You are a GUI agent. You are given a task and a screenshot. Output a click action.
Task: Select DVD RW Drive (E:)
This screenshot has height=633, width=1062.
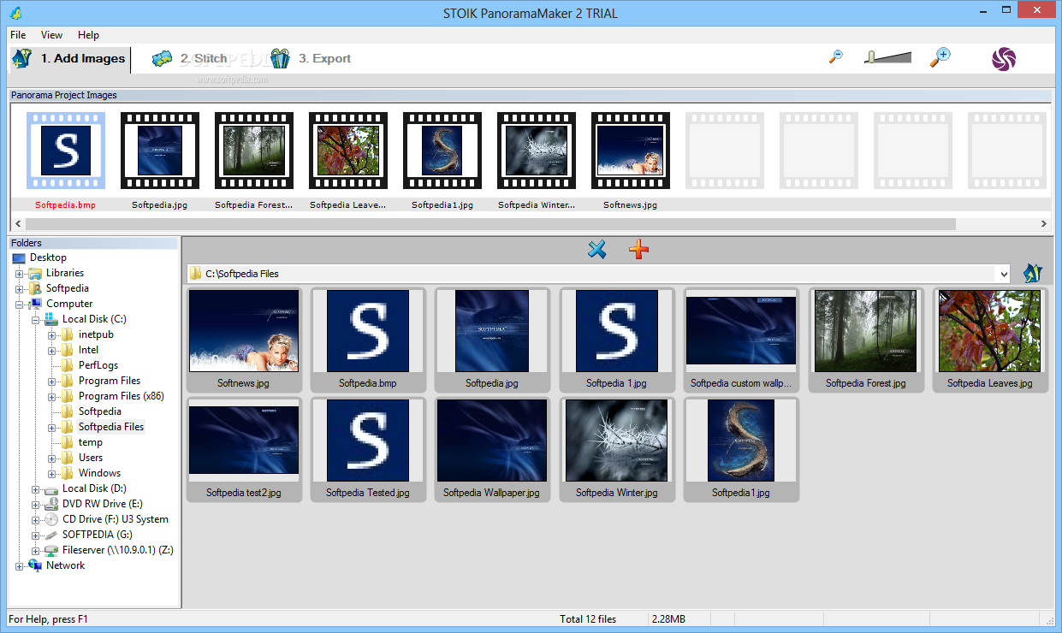pos(102,504)
